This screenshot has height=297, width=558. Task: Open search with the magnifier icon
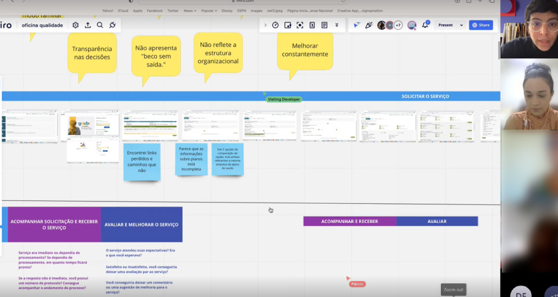(100, 25)
